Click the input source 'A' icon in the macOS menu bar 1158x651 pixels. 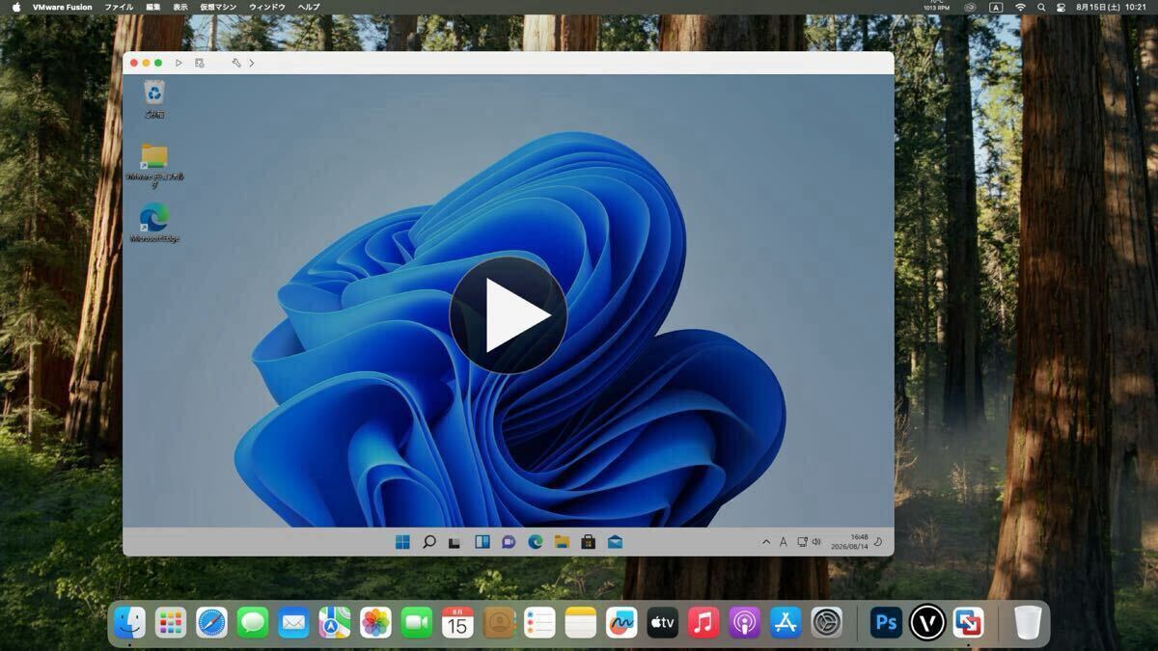click(996, 7)
